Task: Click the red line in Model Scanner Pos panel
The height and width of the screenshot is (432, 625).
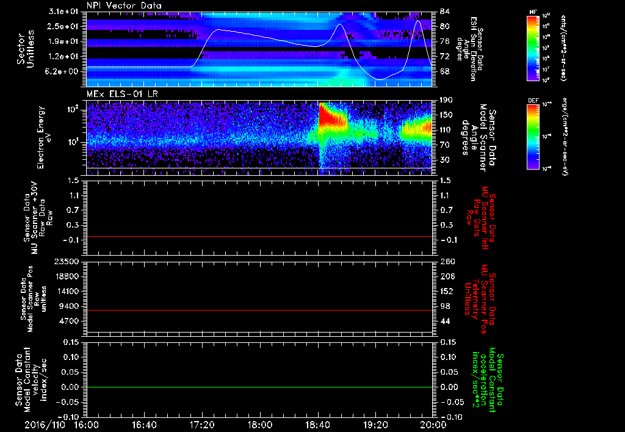Action: tap(259, 310)
